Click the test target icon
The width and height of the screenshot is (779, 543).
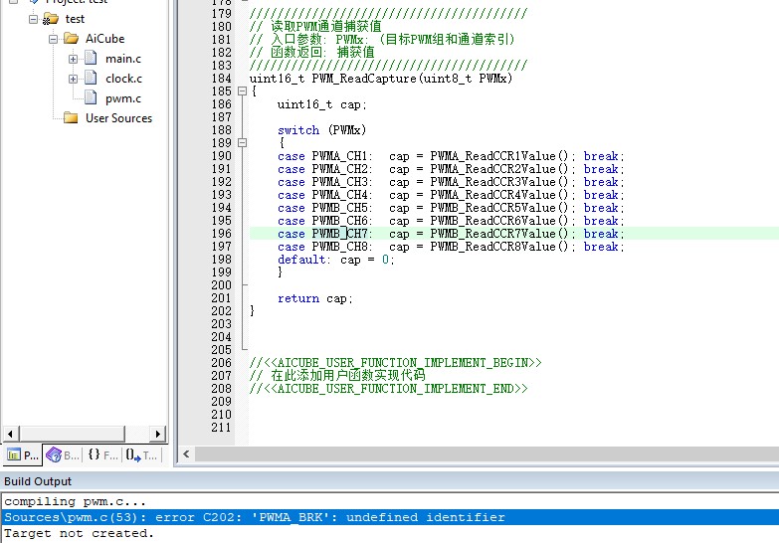(x=51, y=19)
